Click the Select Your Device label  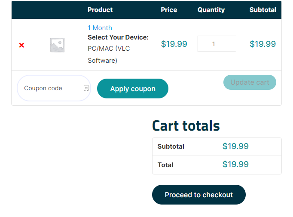coord(118,37)
